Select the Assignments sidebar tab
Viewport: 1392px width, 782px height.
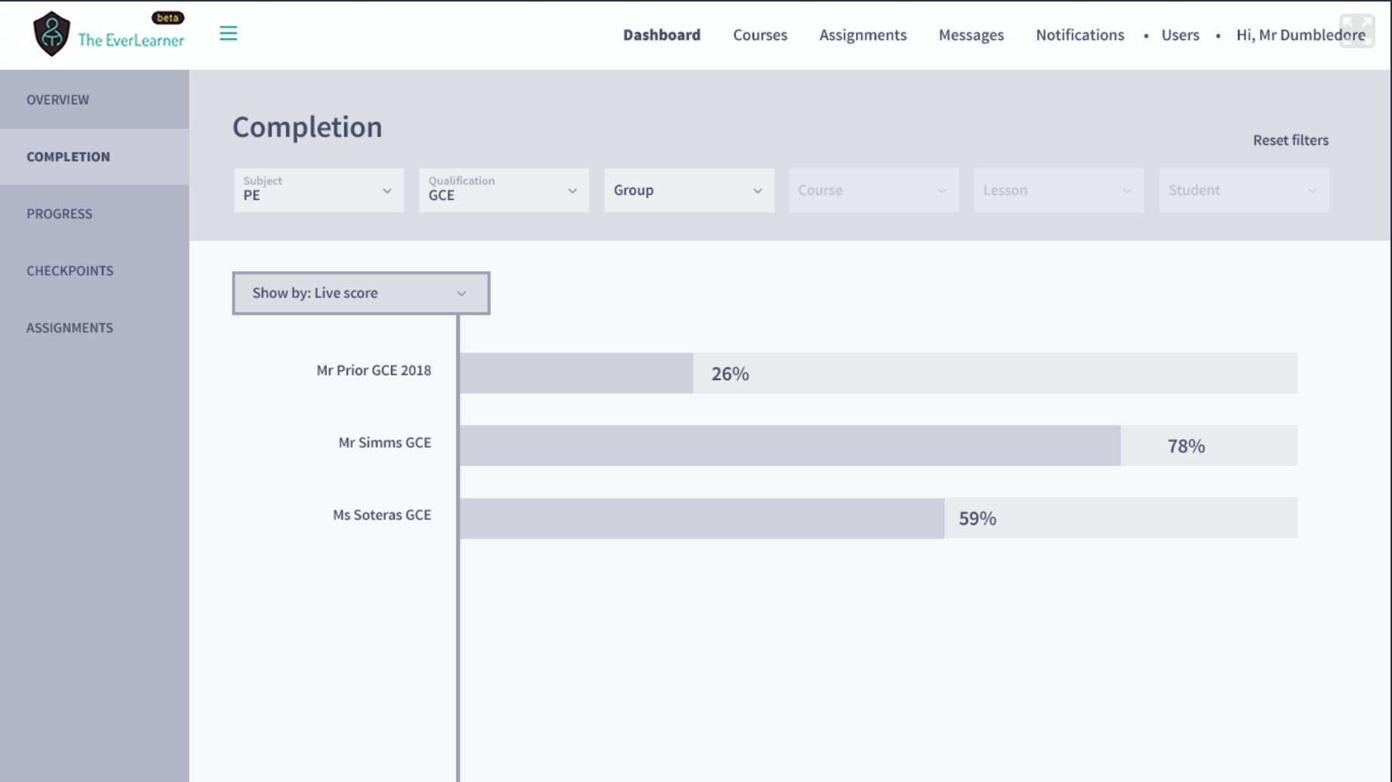[x=94, y=328]
